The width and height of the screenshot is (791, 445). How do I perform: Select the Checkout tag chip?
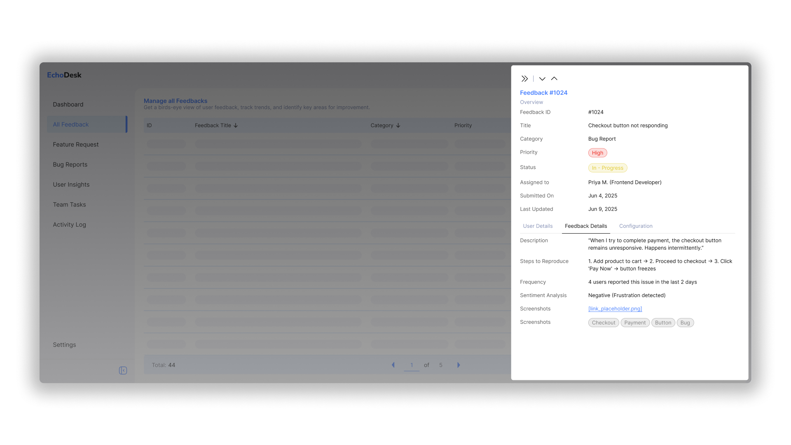(603, 323)
